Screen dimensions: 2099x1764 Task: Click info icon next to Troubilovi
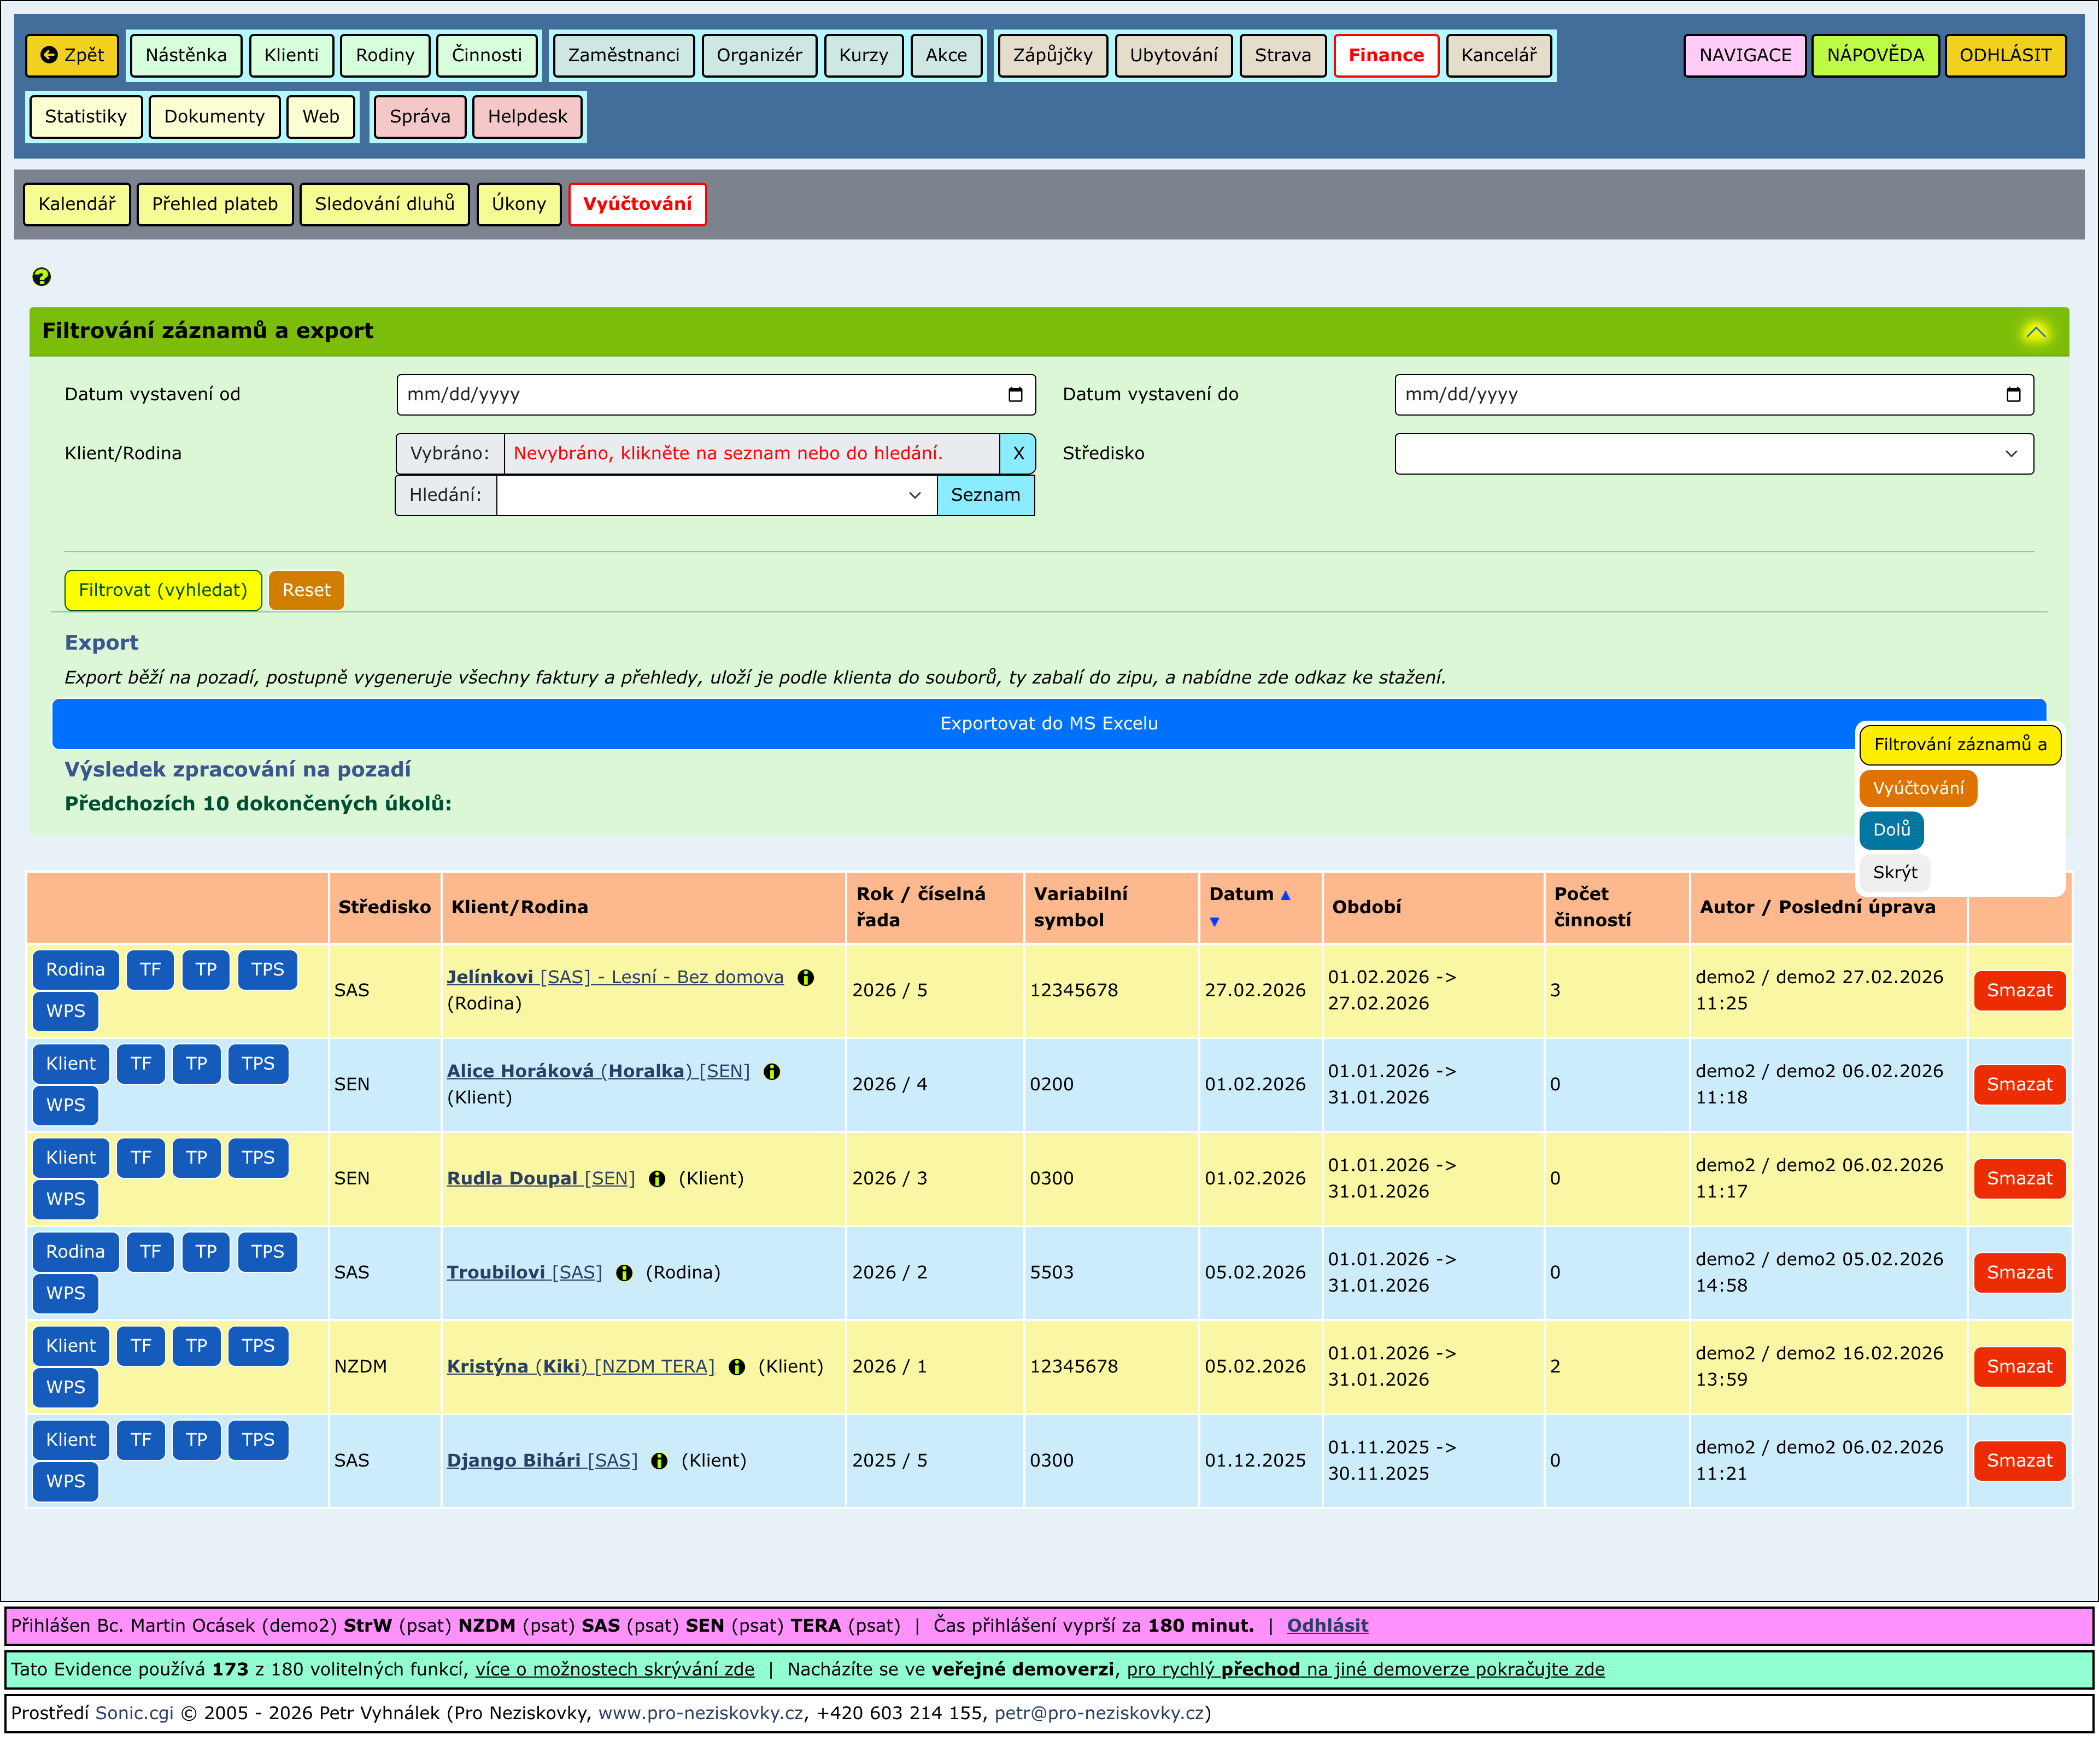pyautogui.click(x=624, y=1273)
